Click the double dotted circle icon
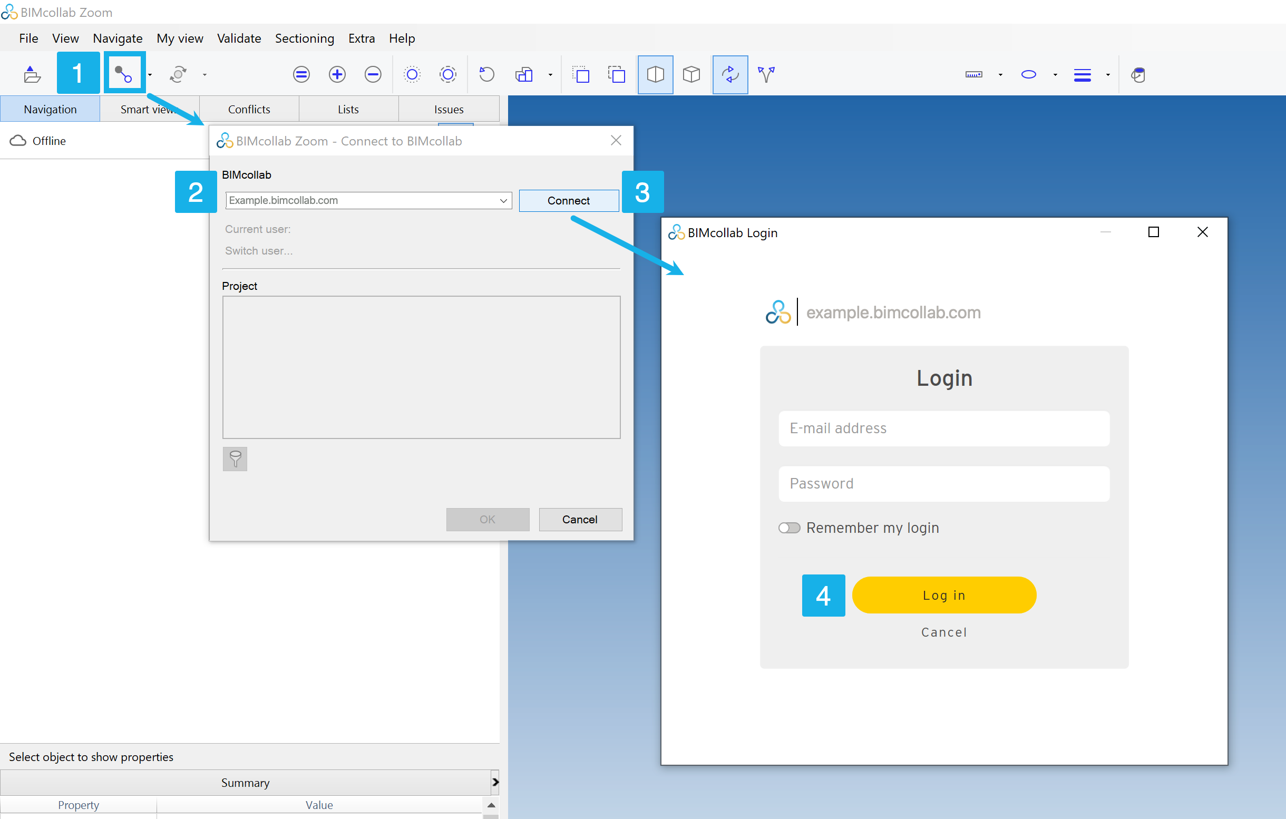This screenshot has width=1286, height=819. coord(447,75)
